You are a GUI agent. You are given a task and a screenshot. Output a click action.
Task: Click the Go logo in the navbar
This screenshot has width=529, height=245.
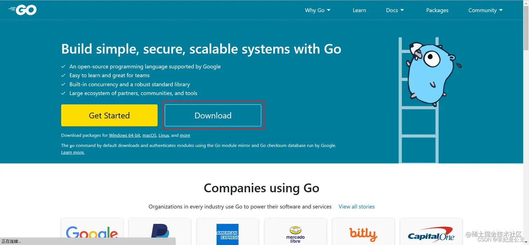[x=22, y=10]
